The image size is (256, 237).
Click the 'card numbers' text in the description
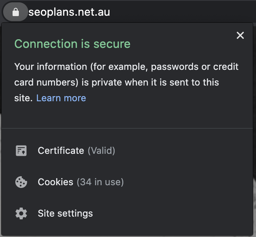tap(46, 82)
